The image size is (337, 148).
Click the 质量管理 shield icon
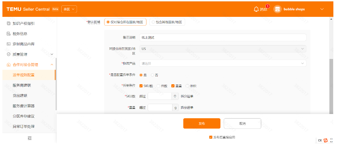coord(8,54)
